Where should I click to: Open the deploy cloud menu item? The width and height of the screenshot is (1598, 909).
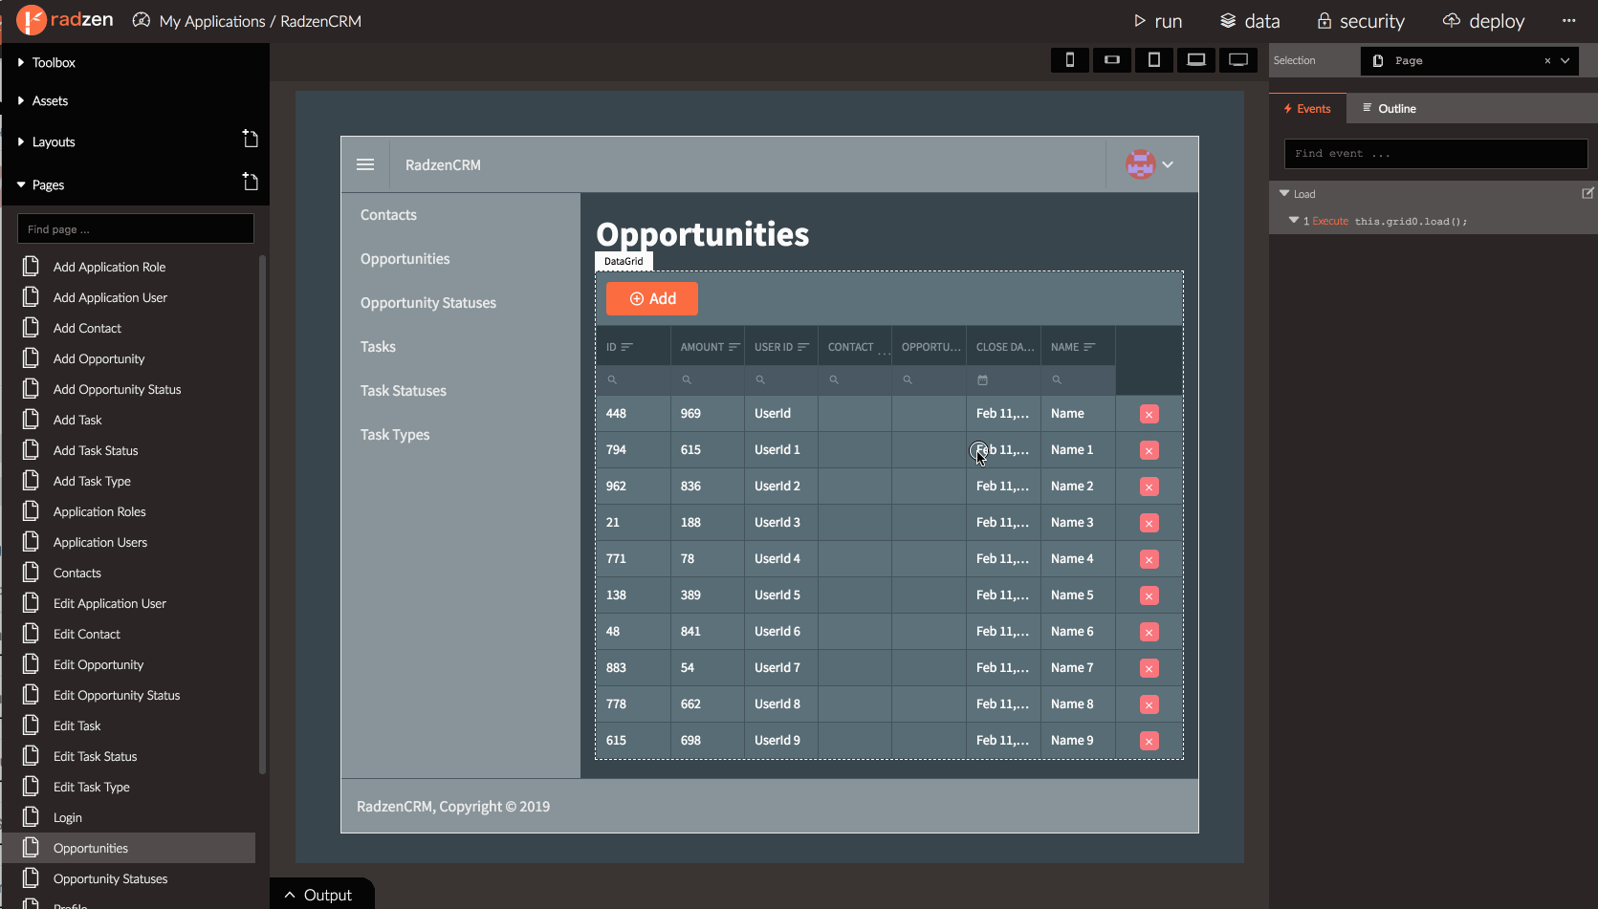point(1483,21)
